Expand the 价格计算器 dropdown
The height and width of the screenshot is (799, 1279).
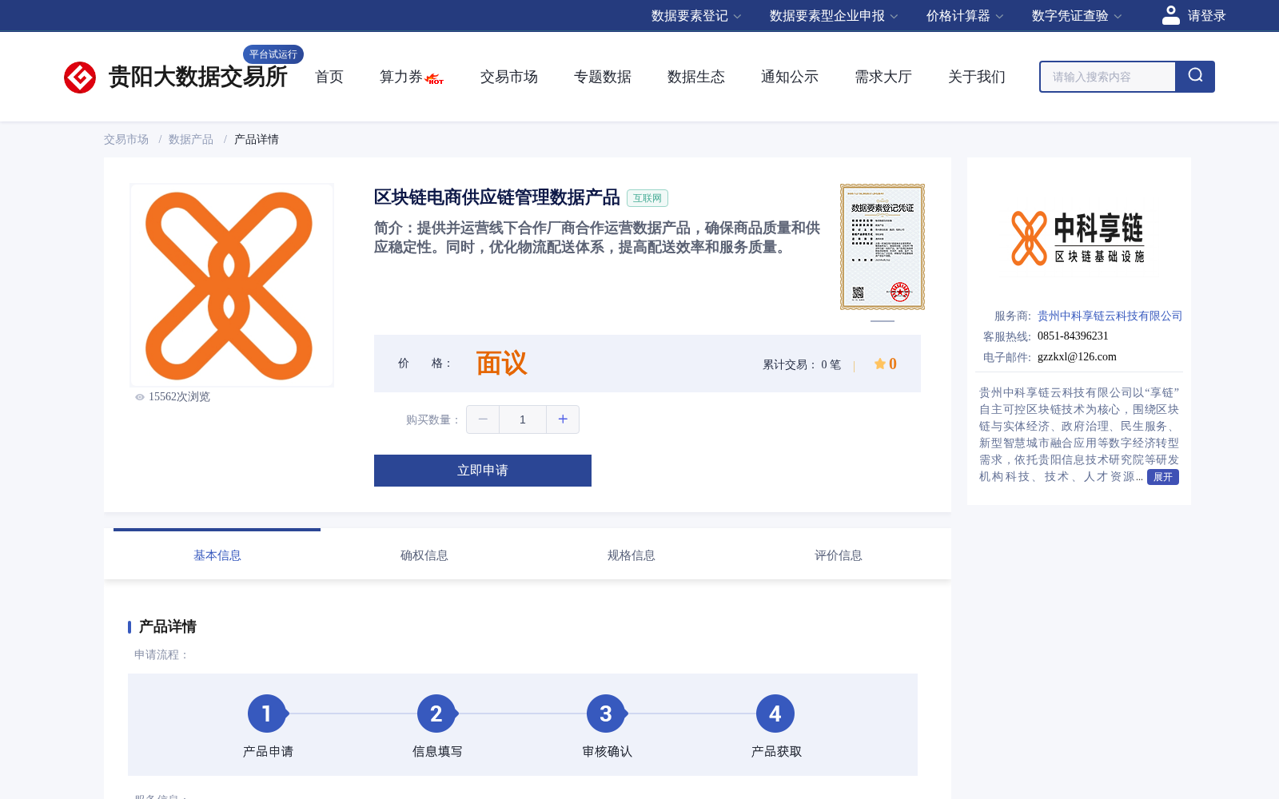point(965,16)
